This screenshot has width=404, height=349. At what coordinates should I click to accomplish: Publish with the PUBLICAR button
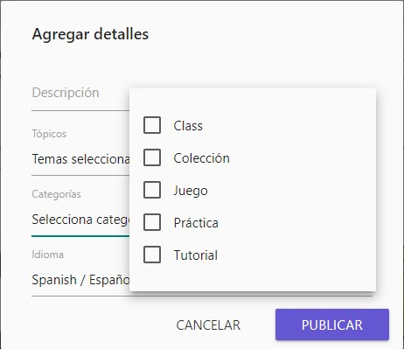332,325
